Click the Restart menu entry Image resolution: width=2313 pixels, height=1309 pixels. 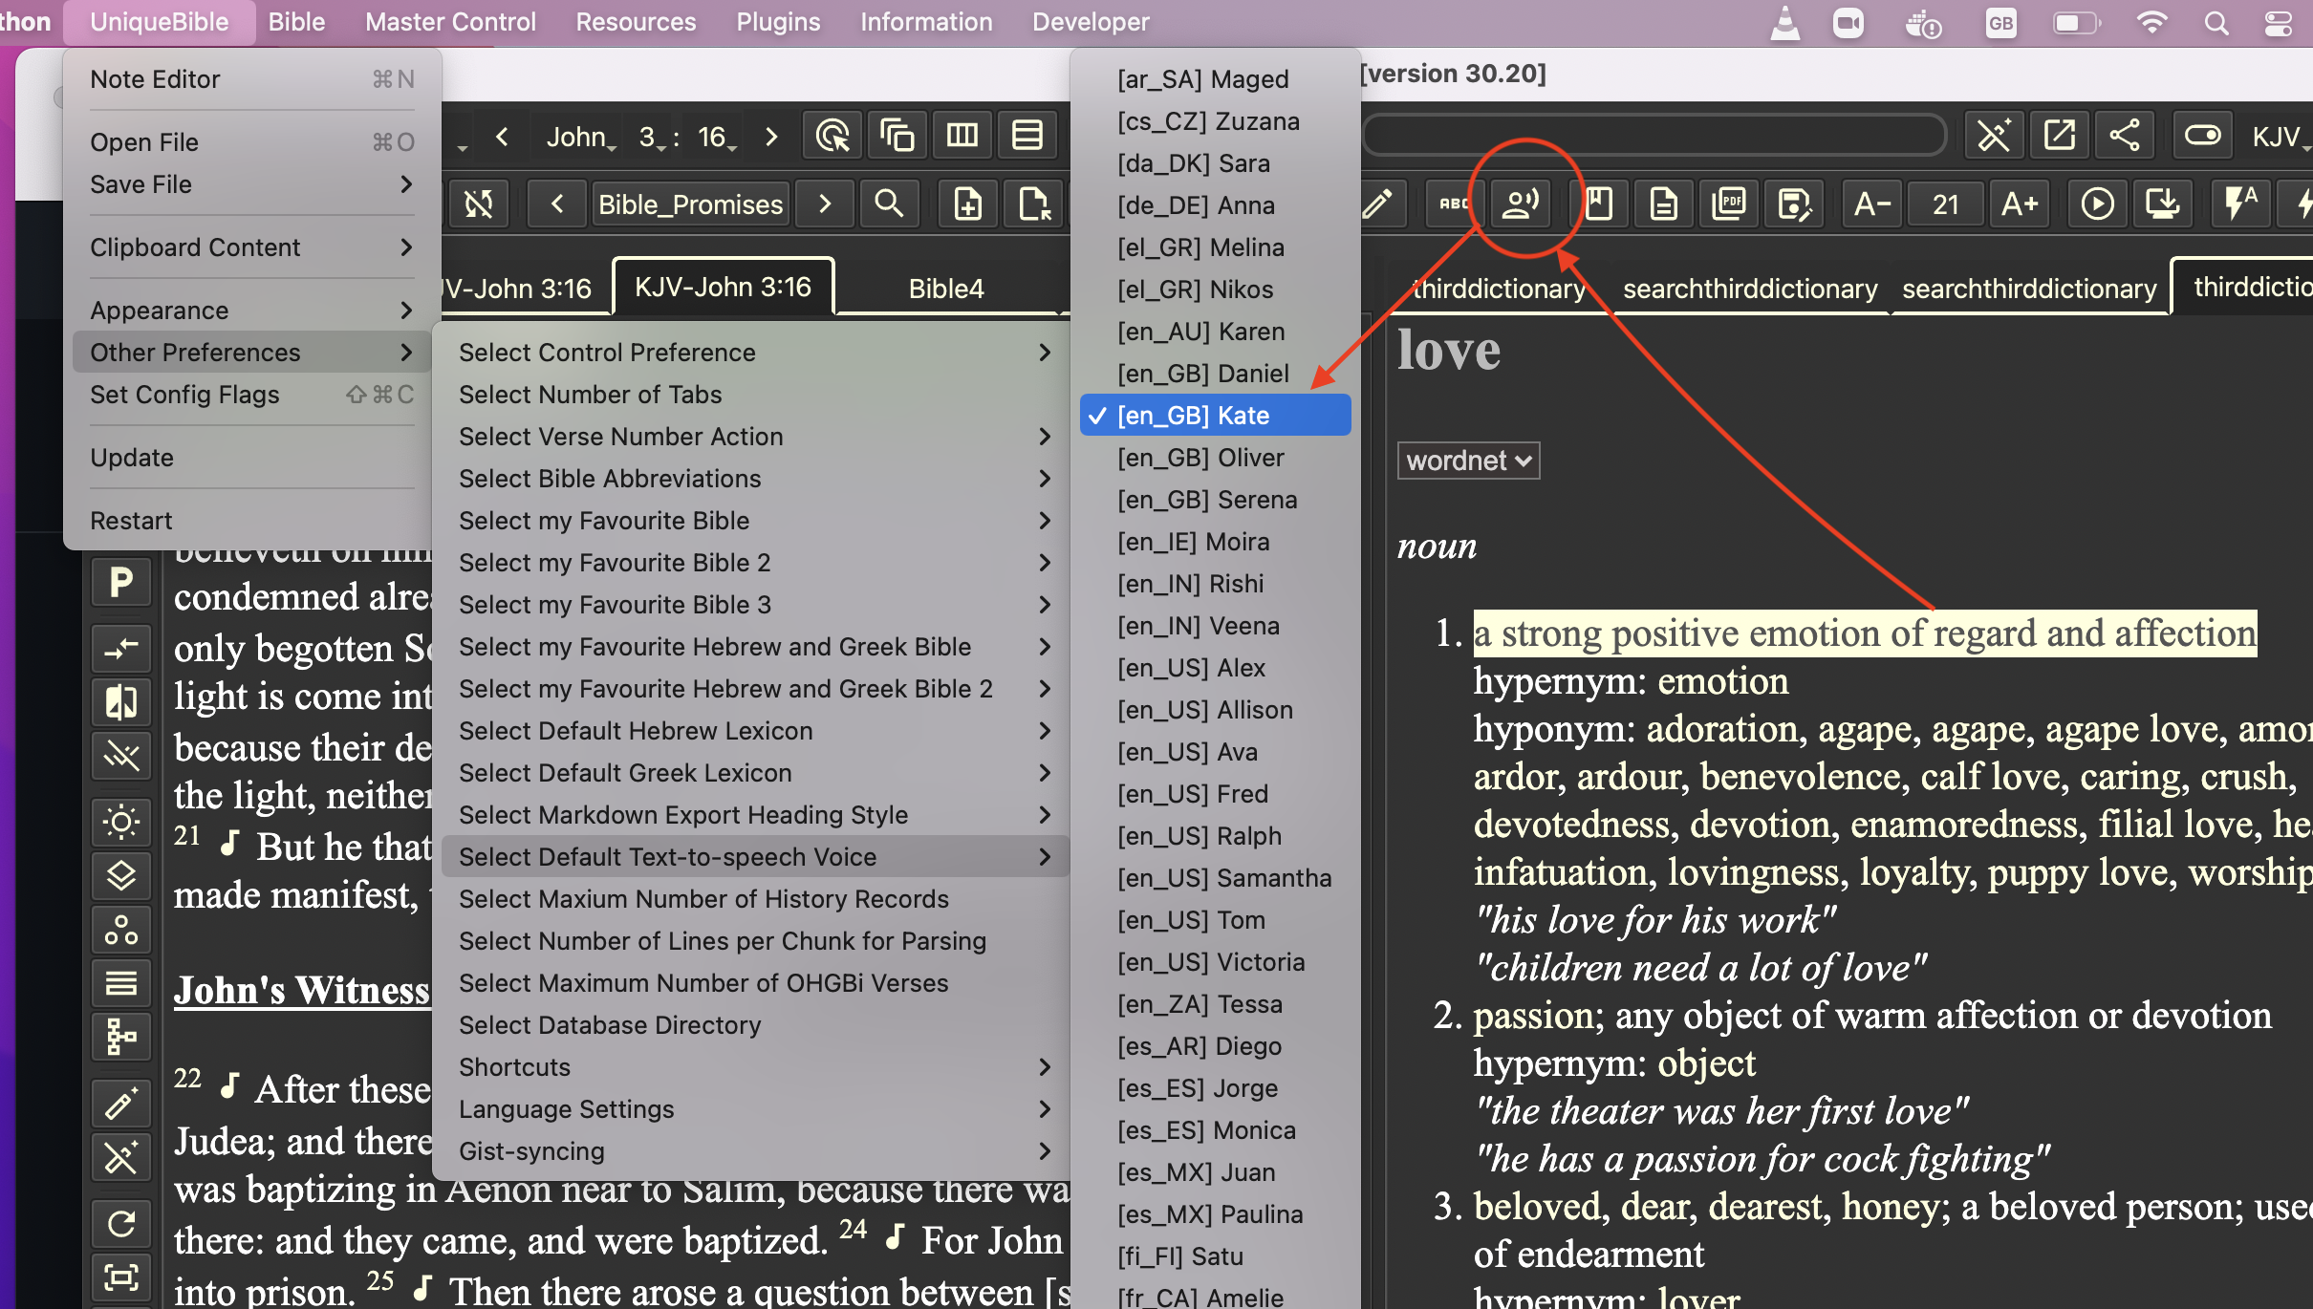(x=252, y=521)
